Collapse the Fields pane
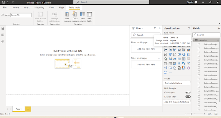 pyautogui.click(x=219, y=28)
